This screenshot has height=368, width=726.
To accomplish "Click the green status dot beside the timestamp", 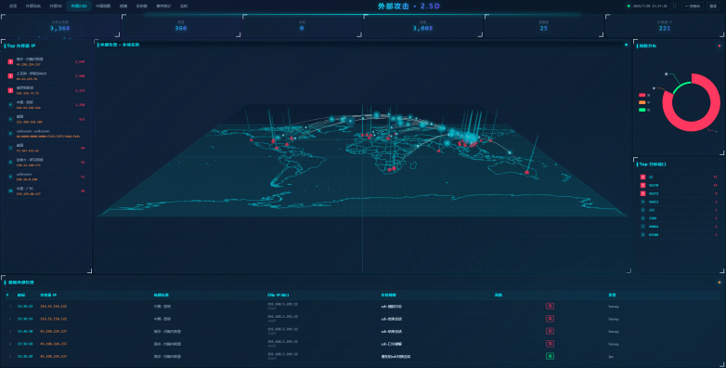I will tap(629, 6).
